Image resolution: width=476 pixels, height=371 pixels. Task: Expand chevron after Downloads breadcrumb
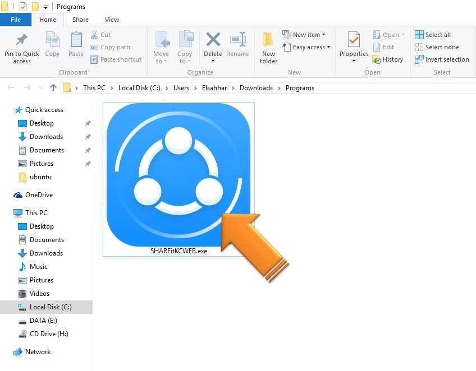(x=280, y=88)
